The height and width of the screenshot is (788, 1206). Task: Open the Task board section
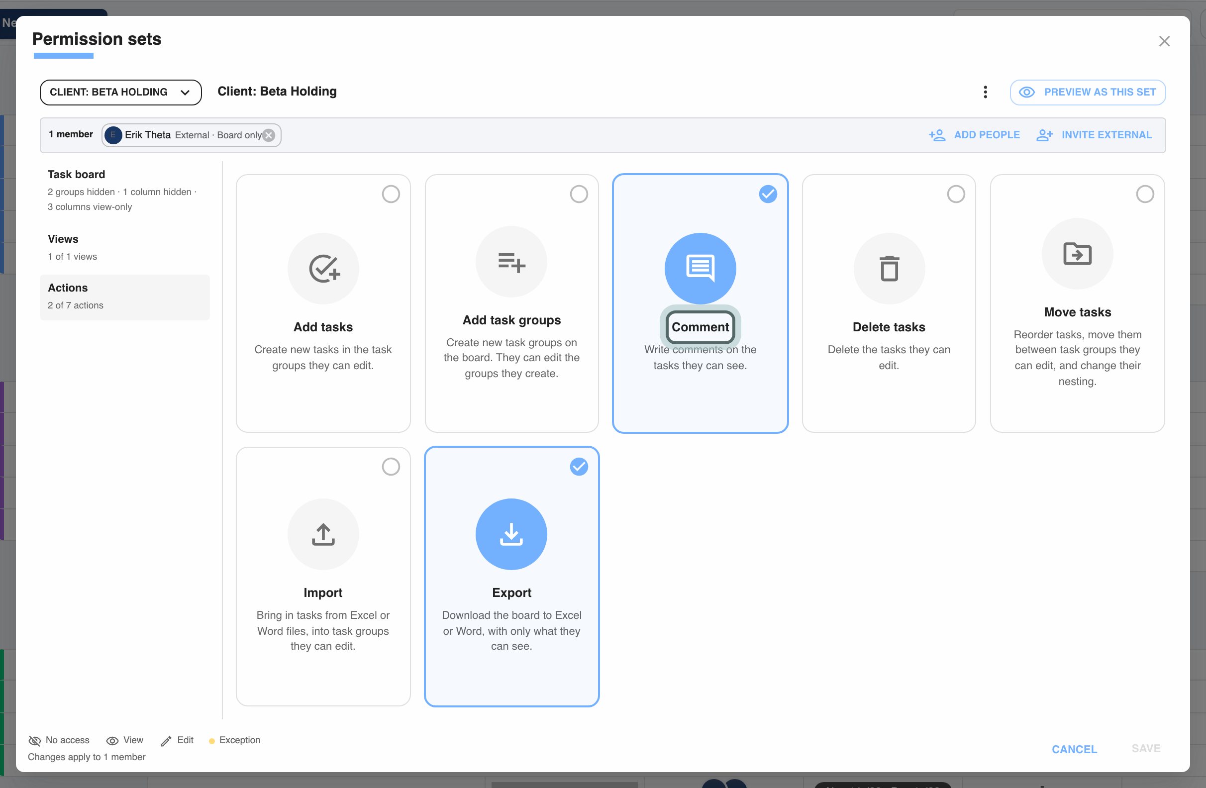click(x=125, y=190)
